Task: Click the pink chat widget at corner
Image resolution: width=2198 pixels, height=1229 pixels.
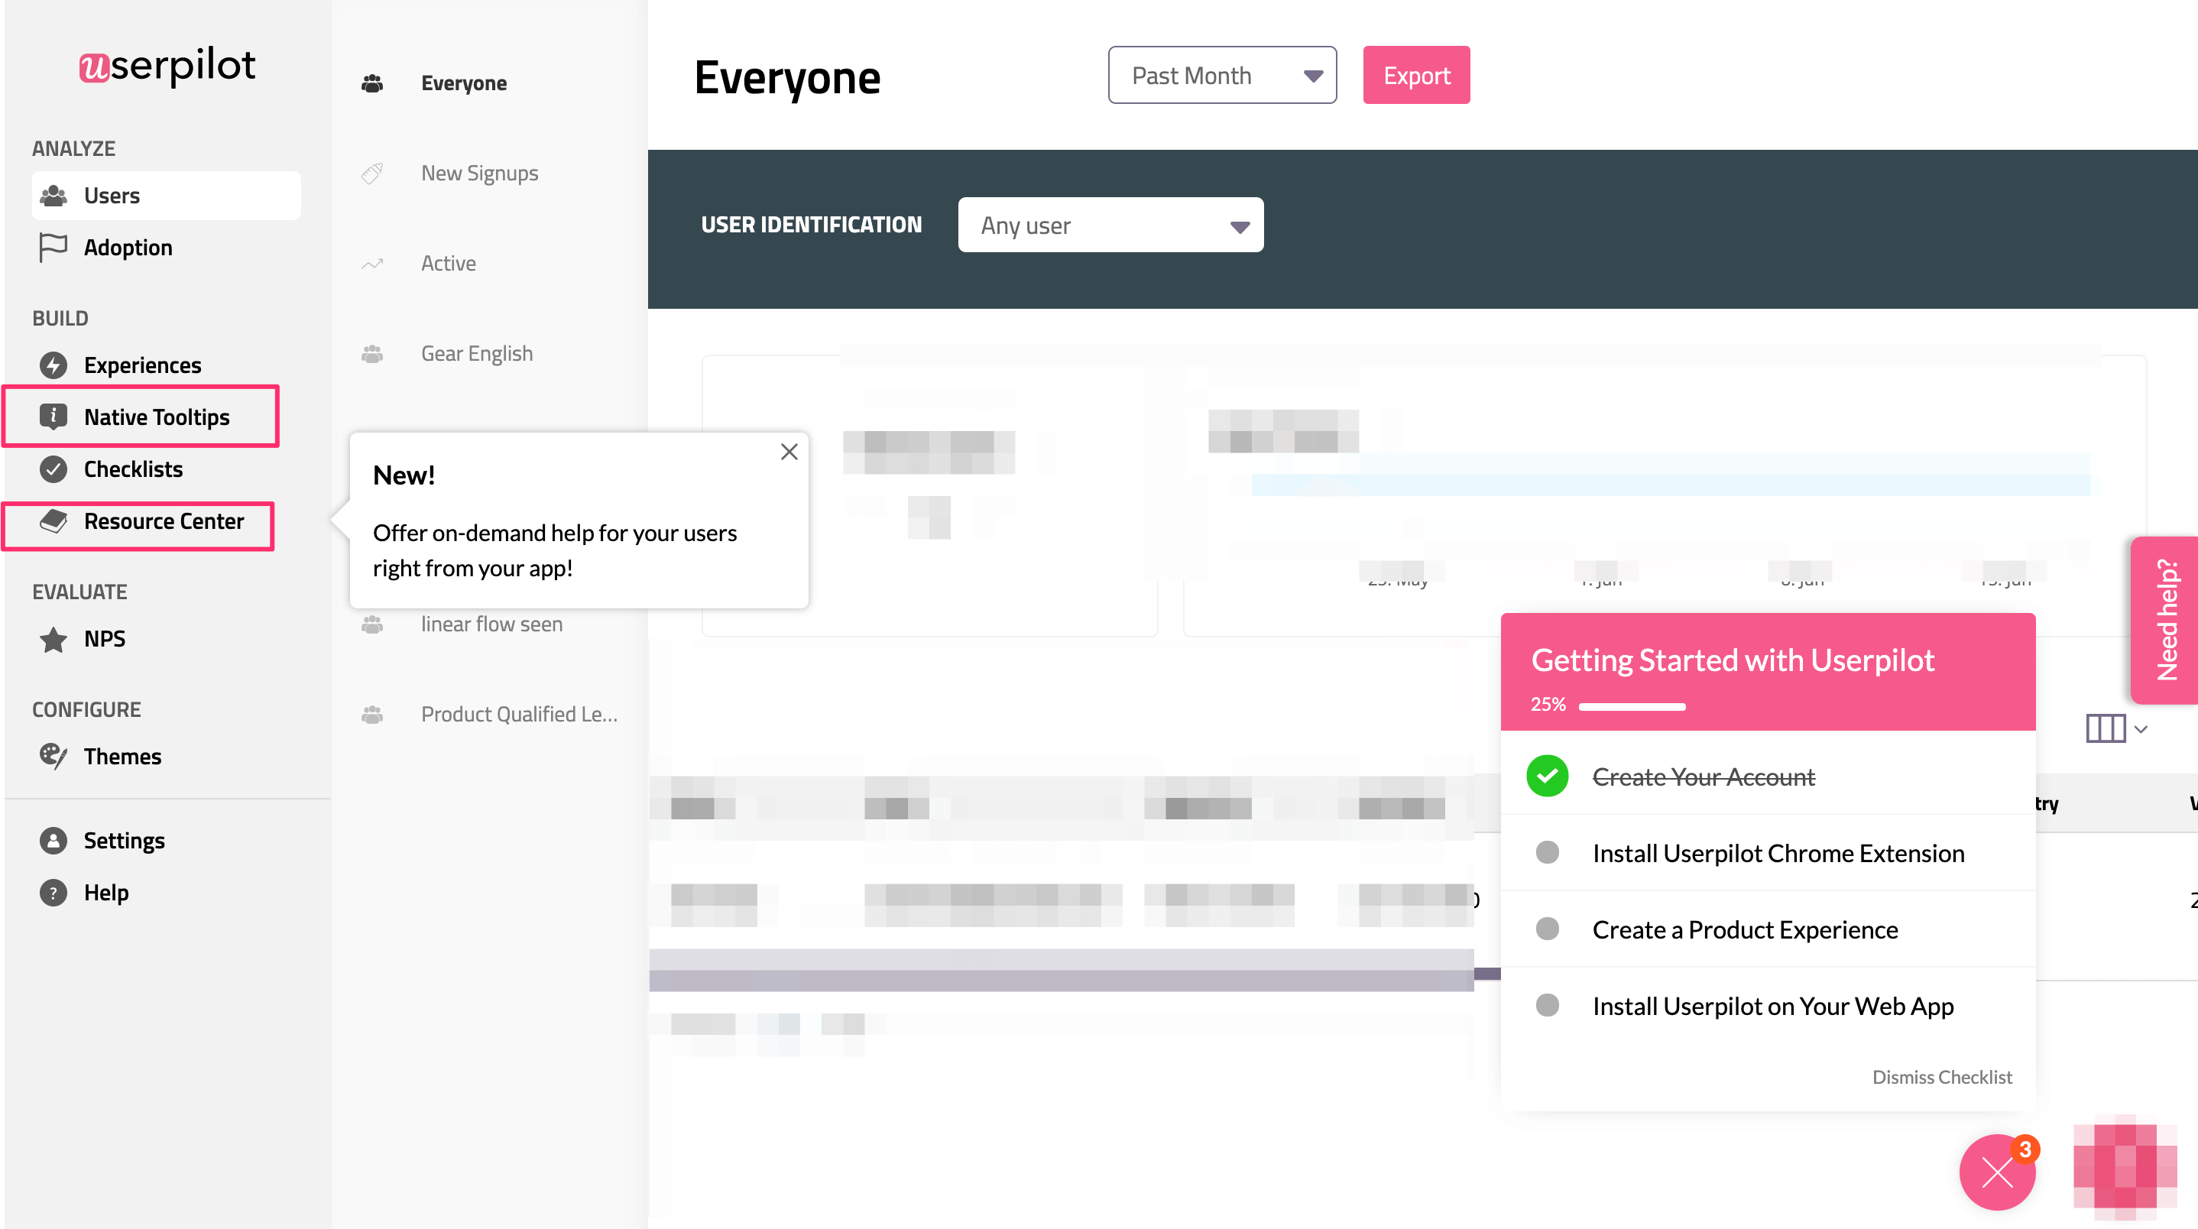Action: 2125,1166
